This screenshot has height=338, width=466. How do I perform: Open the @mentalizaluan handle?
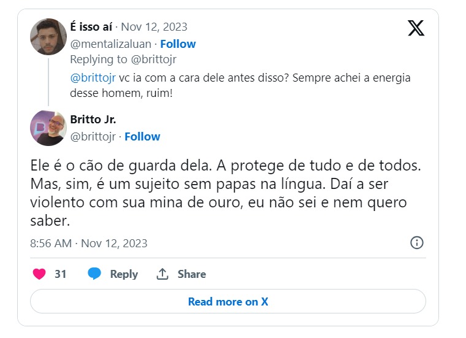tap(111, 44)
